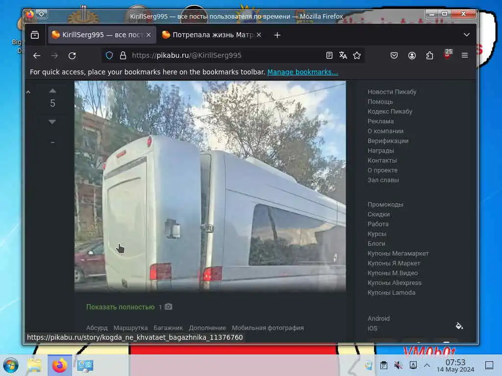Screen dimensions: 502x376
Task: Open Награды sidebar link
Action: point(380,151)
